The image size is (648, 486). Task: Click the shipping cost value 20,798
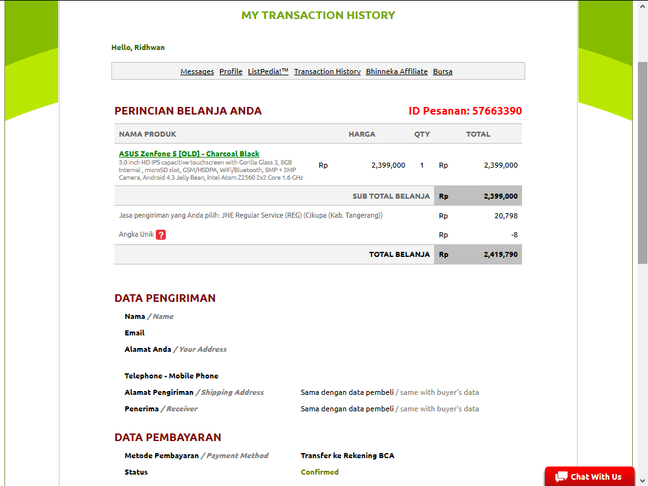[506, 216]
